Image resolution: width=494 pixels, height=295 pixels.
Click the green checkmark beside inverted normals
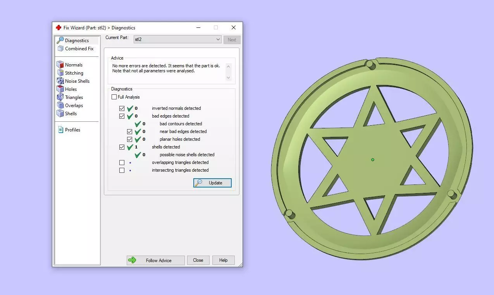pos(130,108)
